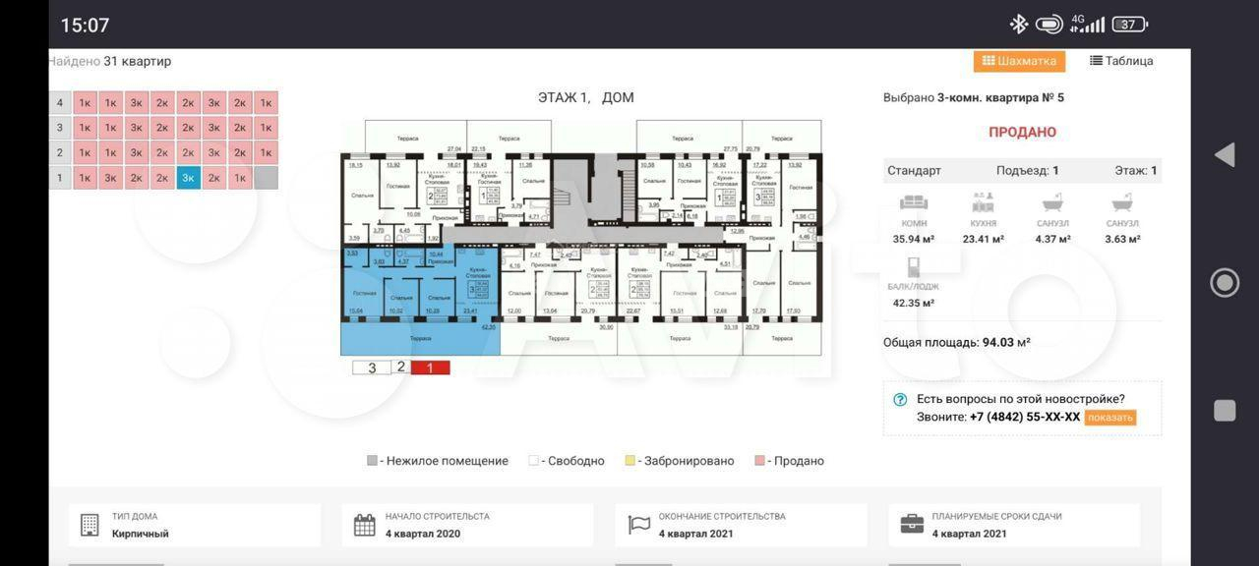1259x566 pixels.
Task: Tap the Android recents square button
Action: [x=1225, y=411]
